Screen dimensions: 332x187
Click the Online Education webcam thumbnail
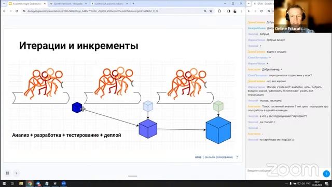(x=303, y=16)
